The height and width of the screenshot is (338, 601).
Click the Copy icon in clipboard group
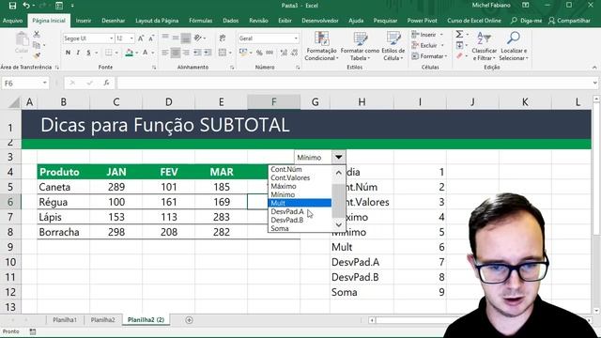point(37,45)
